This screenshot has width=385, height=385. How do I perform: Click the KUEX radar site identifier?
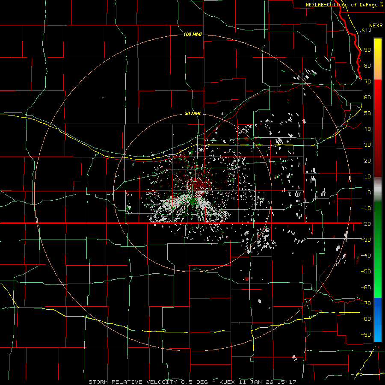pos(227,382)
